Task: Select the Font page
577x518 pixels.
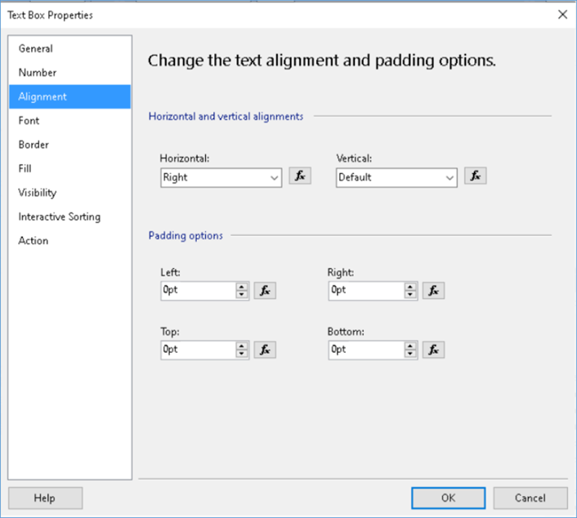Action: (29, 121)
